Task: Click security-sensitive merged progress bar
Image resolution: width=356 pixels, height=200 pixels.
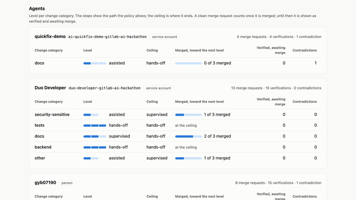Action: pyautogui.click(x=188, y=115)
